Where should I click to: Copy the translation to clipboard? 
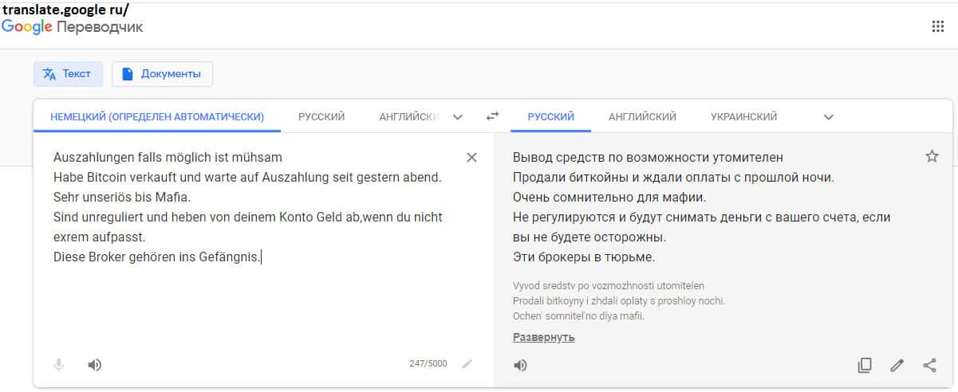point(864,366)
